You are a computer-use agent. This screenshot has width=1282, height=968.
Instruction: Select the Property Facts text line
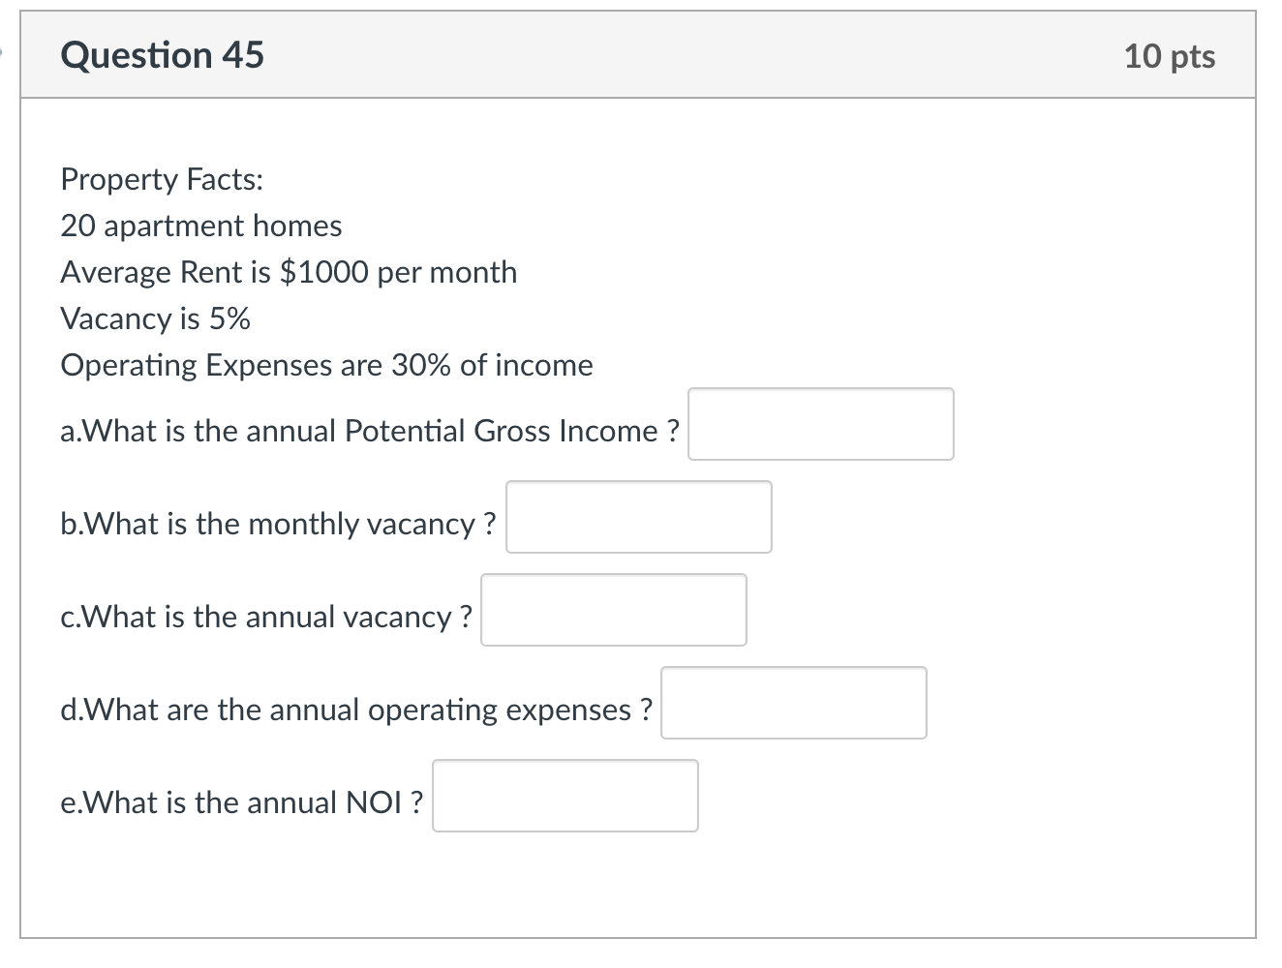coord(162,179)
